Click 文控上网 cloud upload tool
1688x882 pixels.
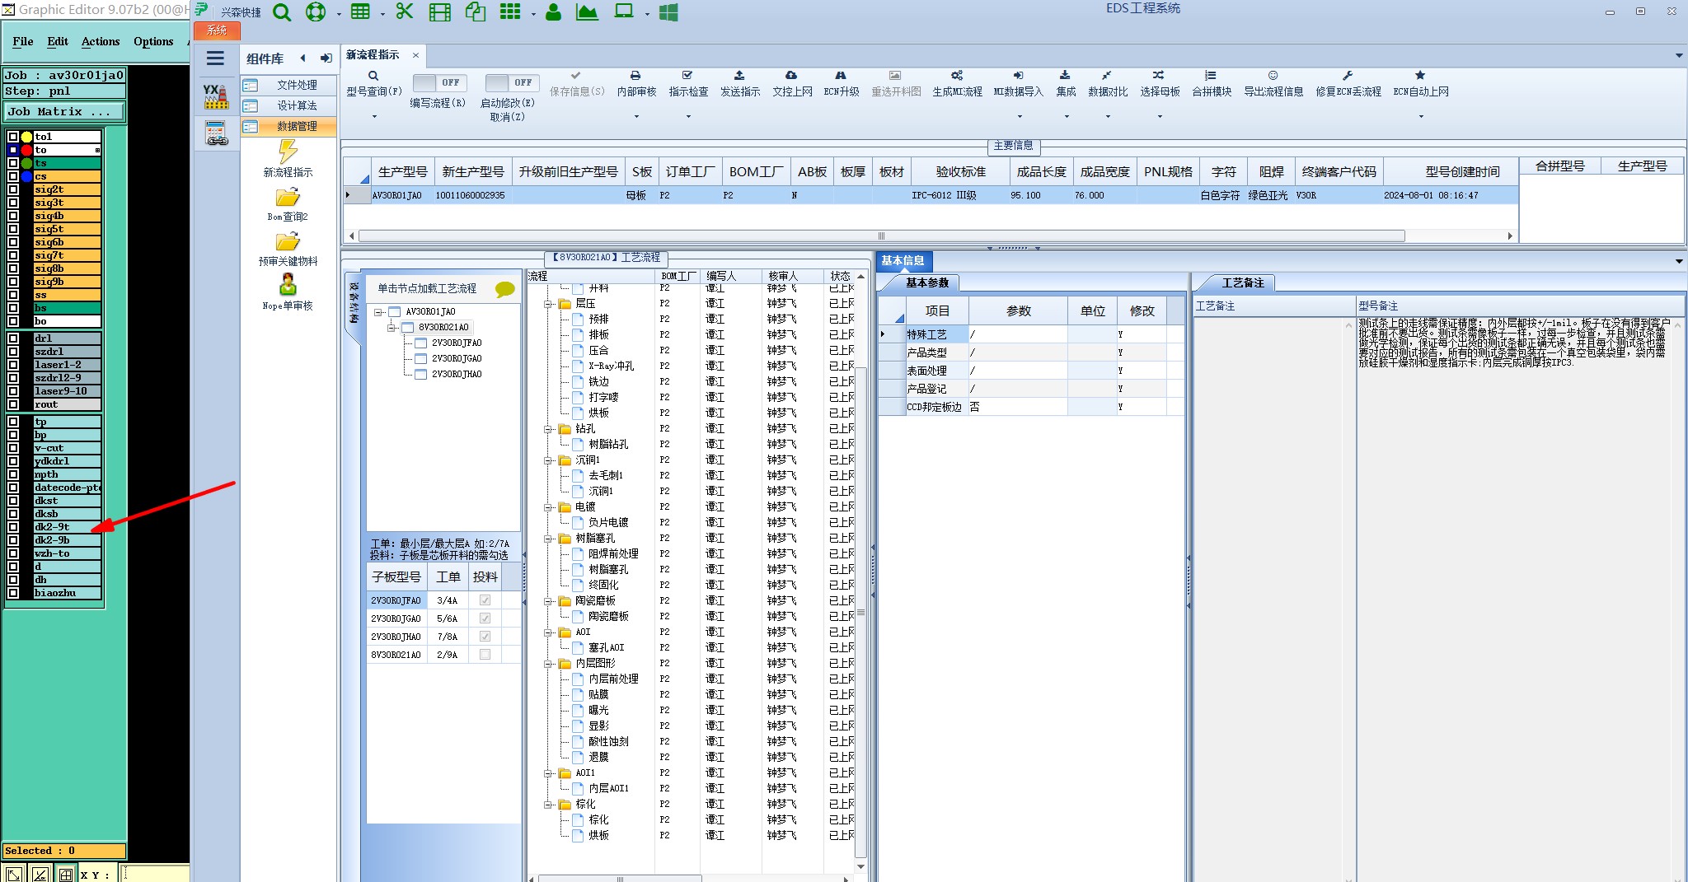(792, 83)
